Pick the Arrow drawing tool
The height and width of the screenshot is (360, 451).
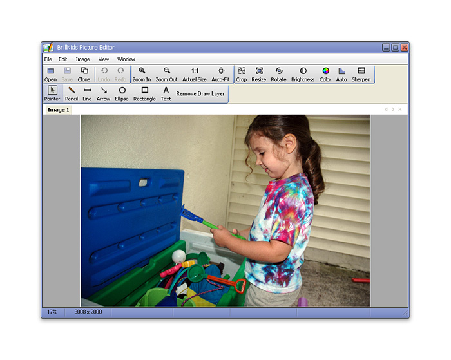104,94
